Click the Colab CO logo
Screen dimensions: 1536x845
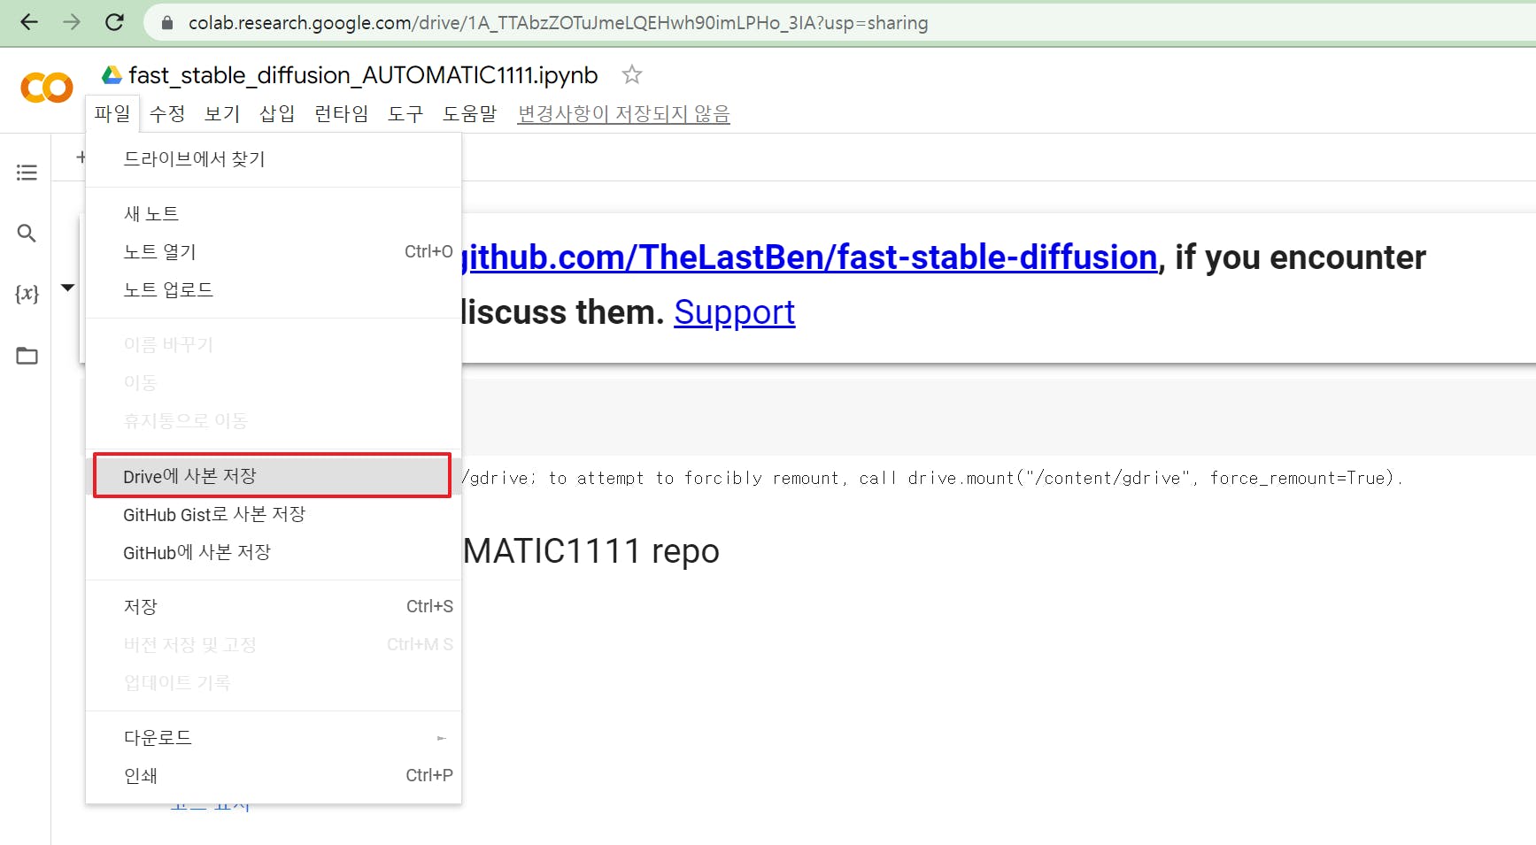click(46, 88)
